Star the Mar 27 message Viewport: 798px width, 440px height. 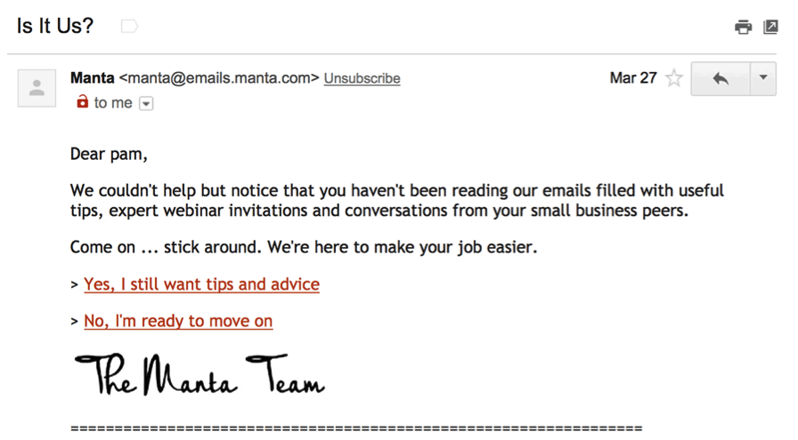[674, 78]
